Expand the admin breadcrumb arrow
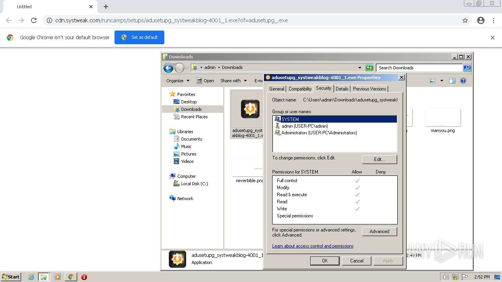The height and width of the screenshot is (282, 502). pyautogui.click(x=219, y=67)
